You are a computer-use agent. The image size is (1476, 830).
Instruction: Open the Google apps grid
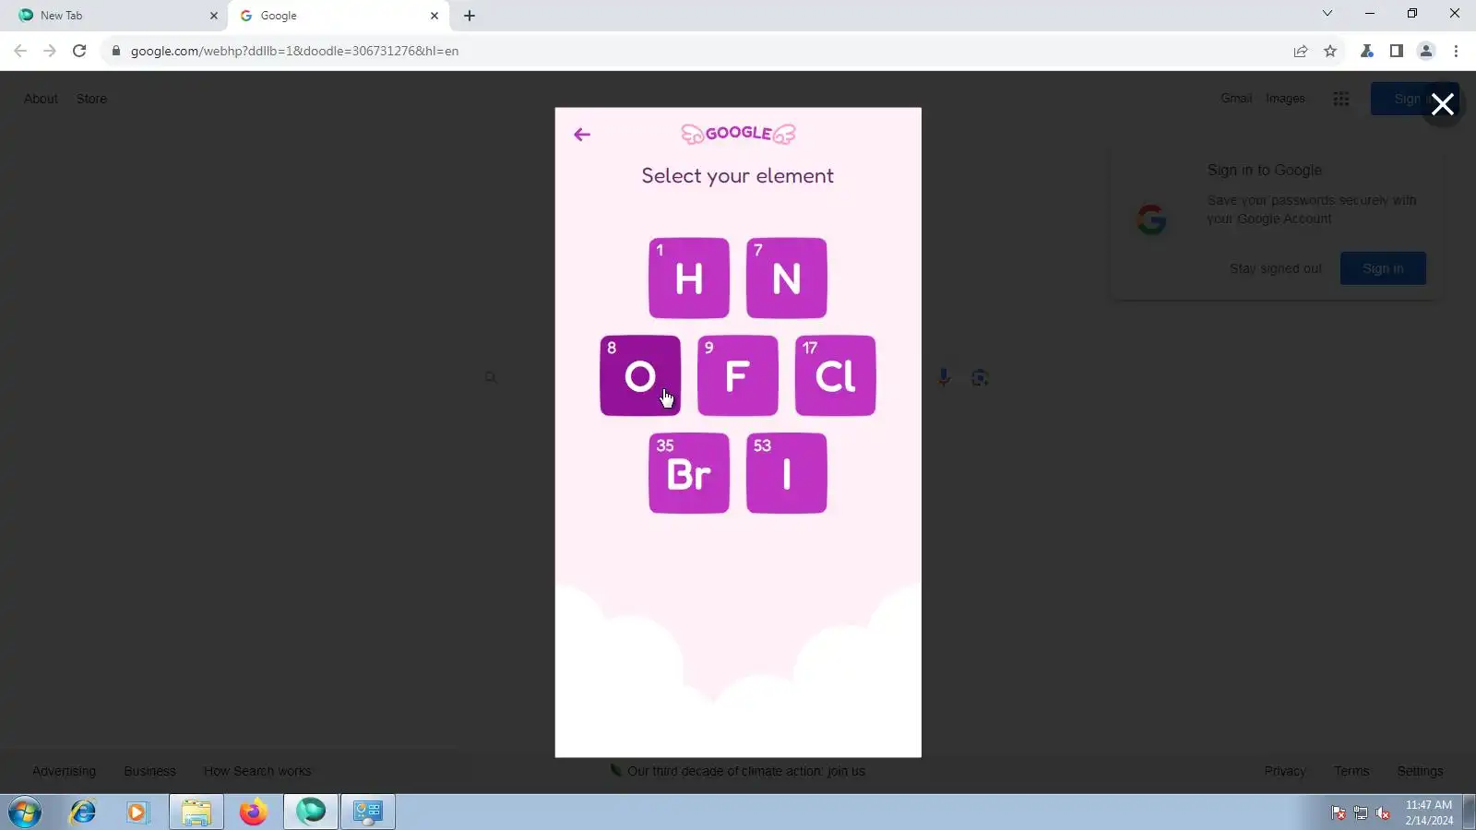click(x=1341, y=99)
